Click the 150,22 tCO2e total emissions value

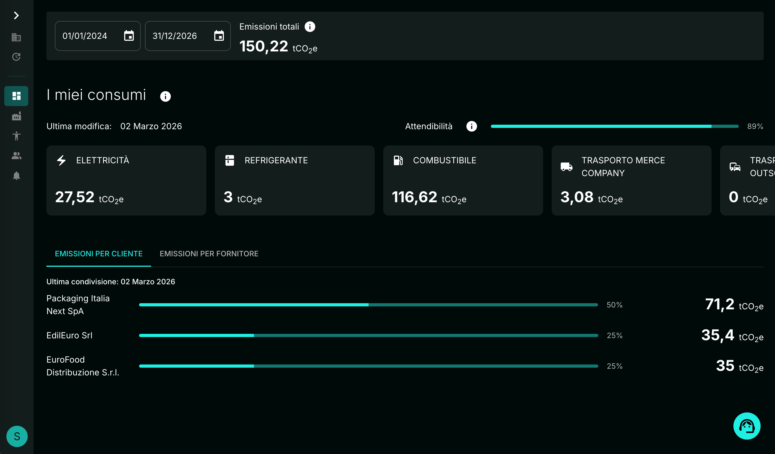[x=278, y=46]
